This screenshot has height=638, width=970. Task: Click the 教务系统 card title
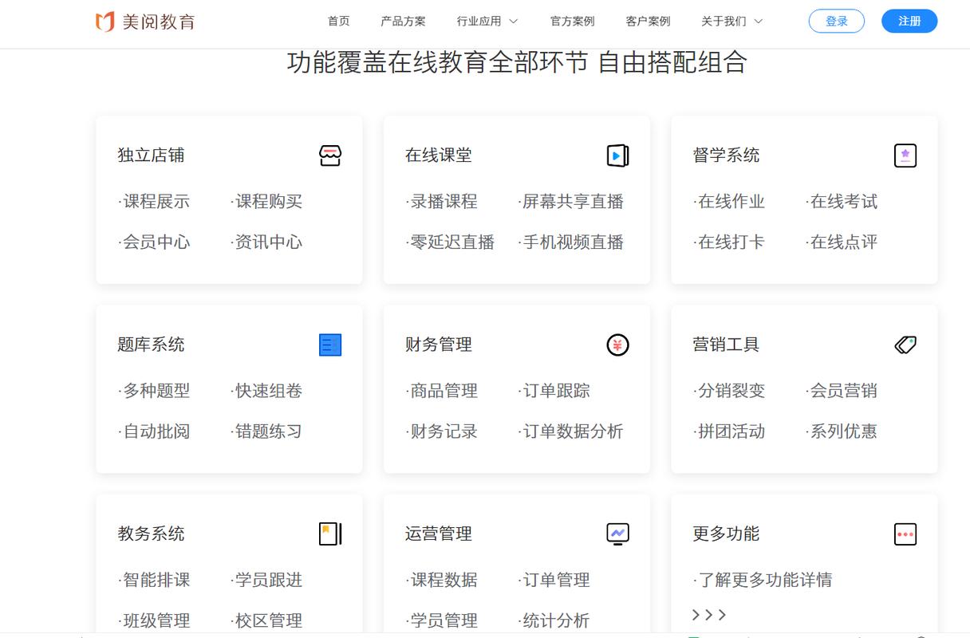pyautogui.click(x=151, y=534)
